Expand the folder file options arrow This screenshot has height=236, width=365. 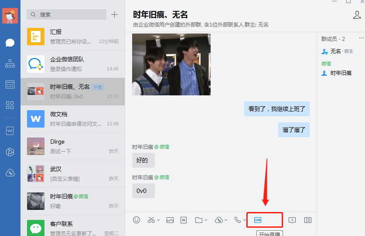click(x=206, y=220)
